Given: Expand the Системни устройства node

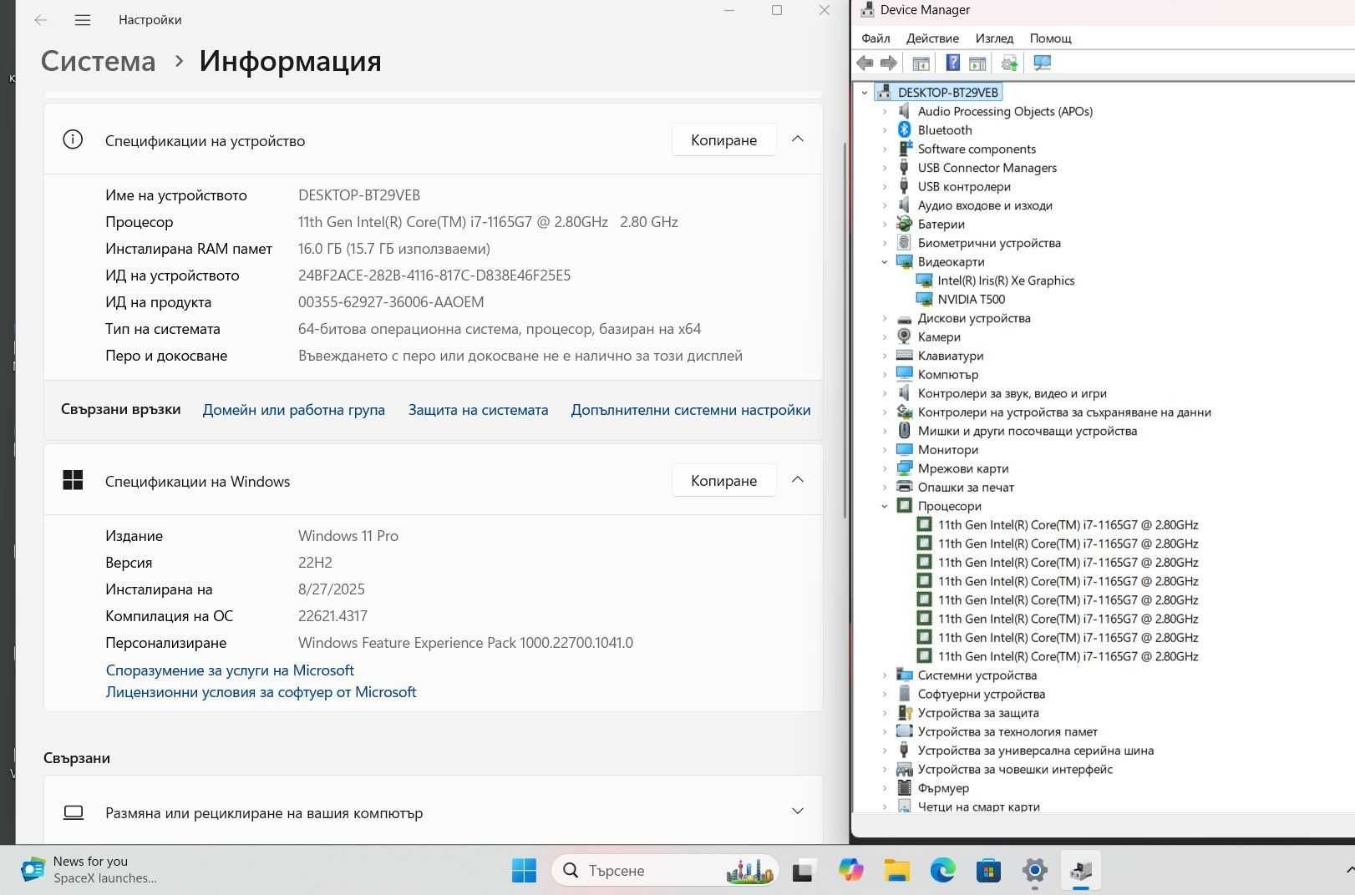Looking at the screenshot, I should click(x=885, y=675).
